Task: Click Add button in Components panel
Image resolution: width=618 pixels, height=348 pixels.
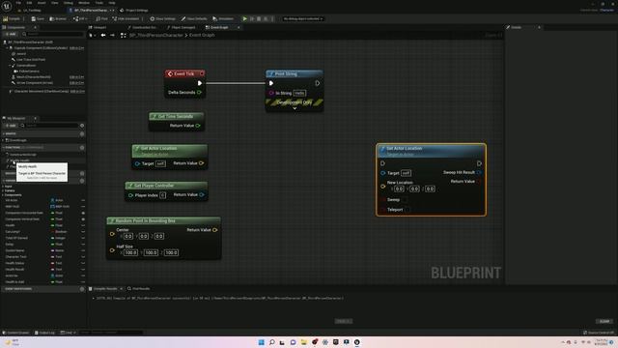Action: pos(11,35)
